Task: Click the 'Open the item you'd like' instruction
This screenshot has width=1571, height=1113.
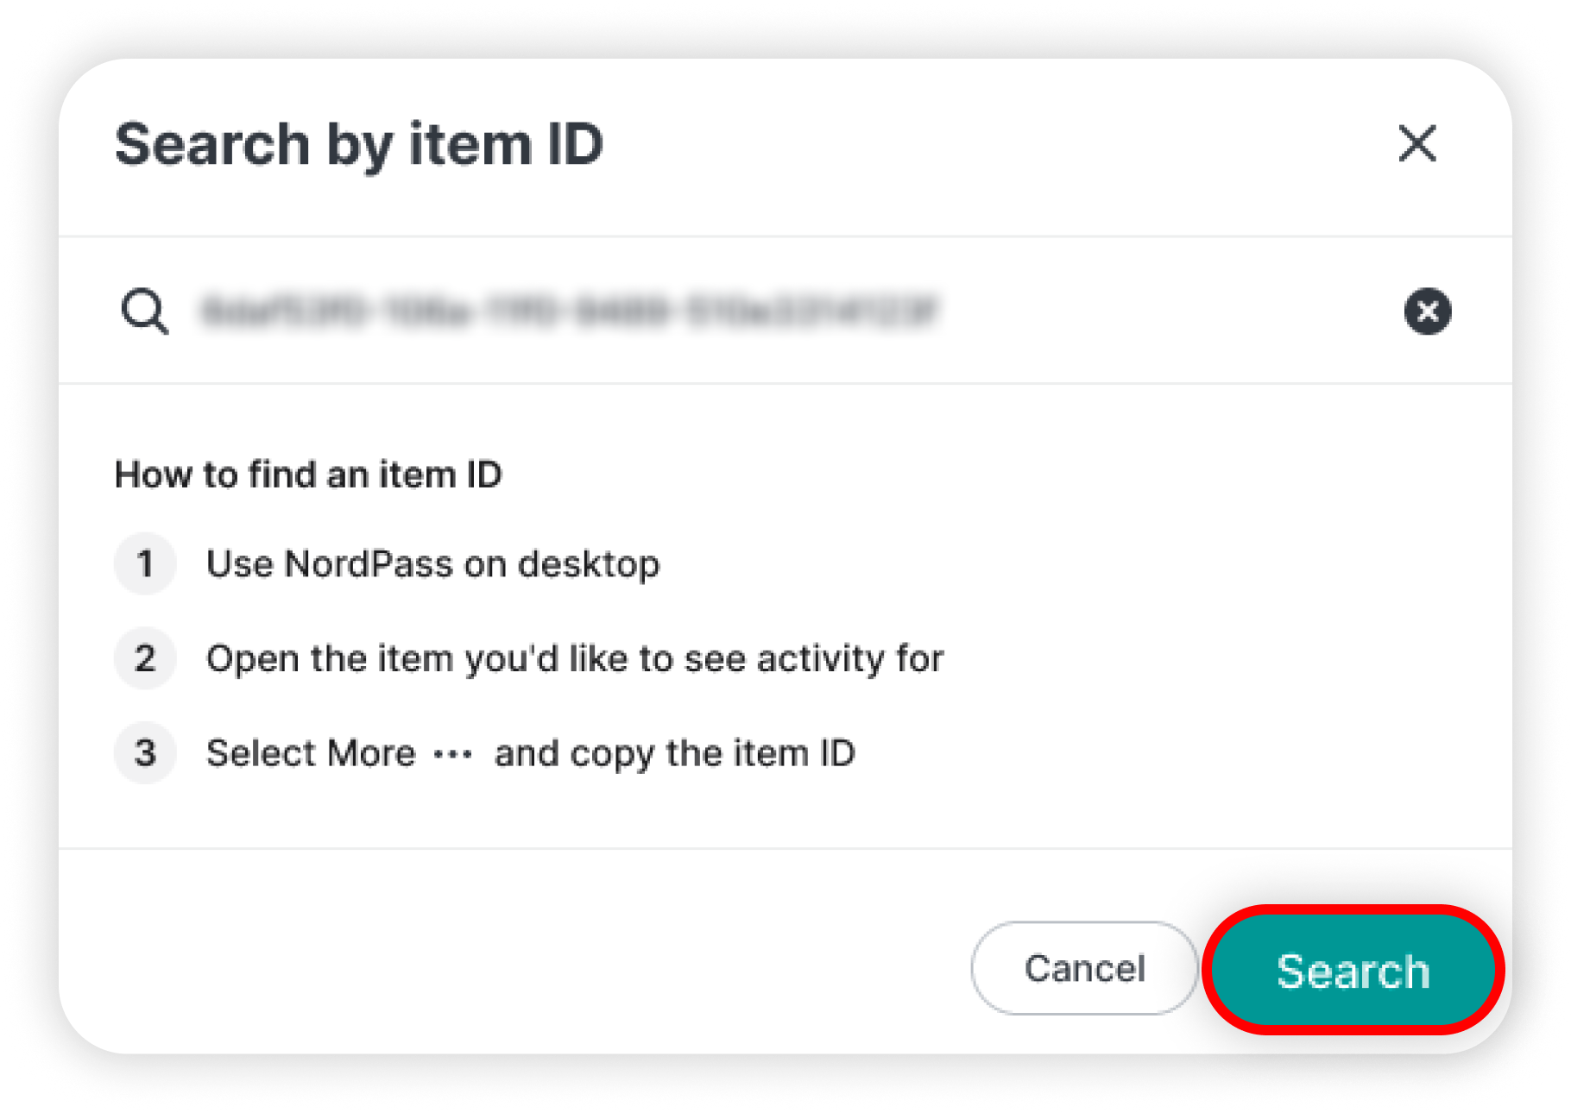Action: click(x=576, y=659)
